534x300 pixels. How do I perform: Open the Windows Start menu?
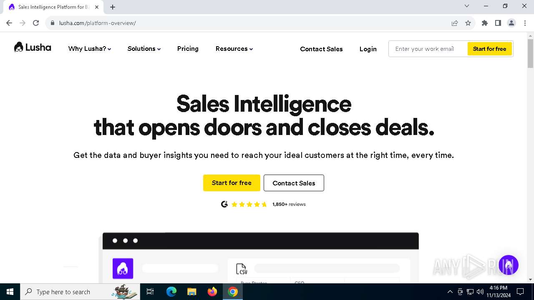10,292
